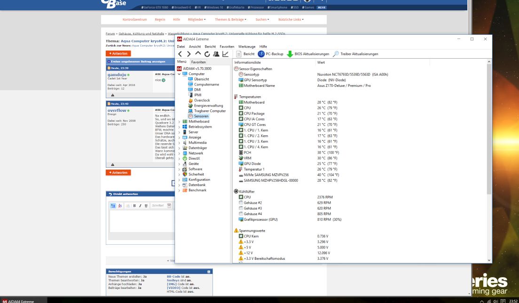Select the Benchmark tree item
Viewport: 519px width, 303px height.
coord(197,191)
